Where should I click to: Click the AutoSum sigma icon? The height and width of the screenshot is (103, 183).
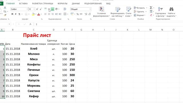(151, 8)
